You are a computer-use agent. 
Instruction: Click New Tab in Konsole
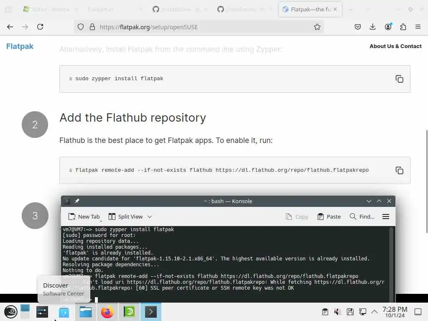pos(84,217)
